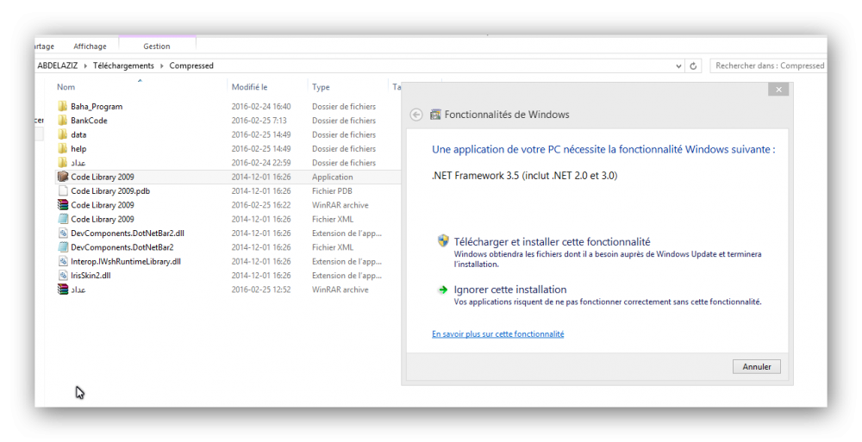Click the refresh icon in address bar
The width and height of the screenshot is (862, 442).
pyautogui.click(x=693, y=66)
